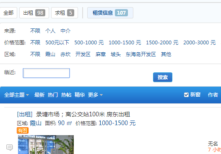
Task: Filter area by 麻章
Action: [x=101, y=54]
